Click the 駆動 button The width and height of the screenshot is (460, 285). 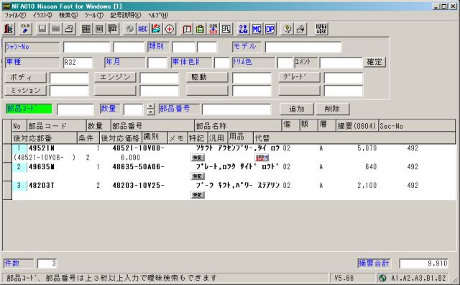[x=207, y=78]
